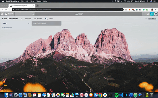Click the orange shield browser extension
Image resolution: width=158 pixels, height=98 pixels.
(130, 10)
